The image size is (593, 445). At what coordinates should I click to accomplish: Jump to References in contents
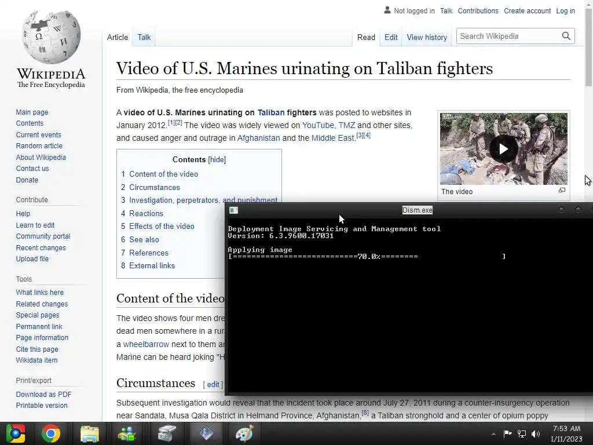pos(149,253)
